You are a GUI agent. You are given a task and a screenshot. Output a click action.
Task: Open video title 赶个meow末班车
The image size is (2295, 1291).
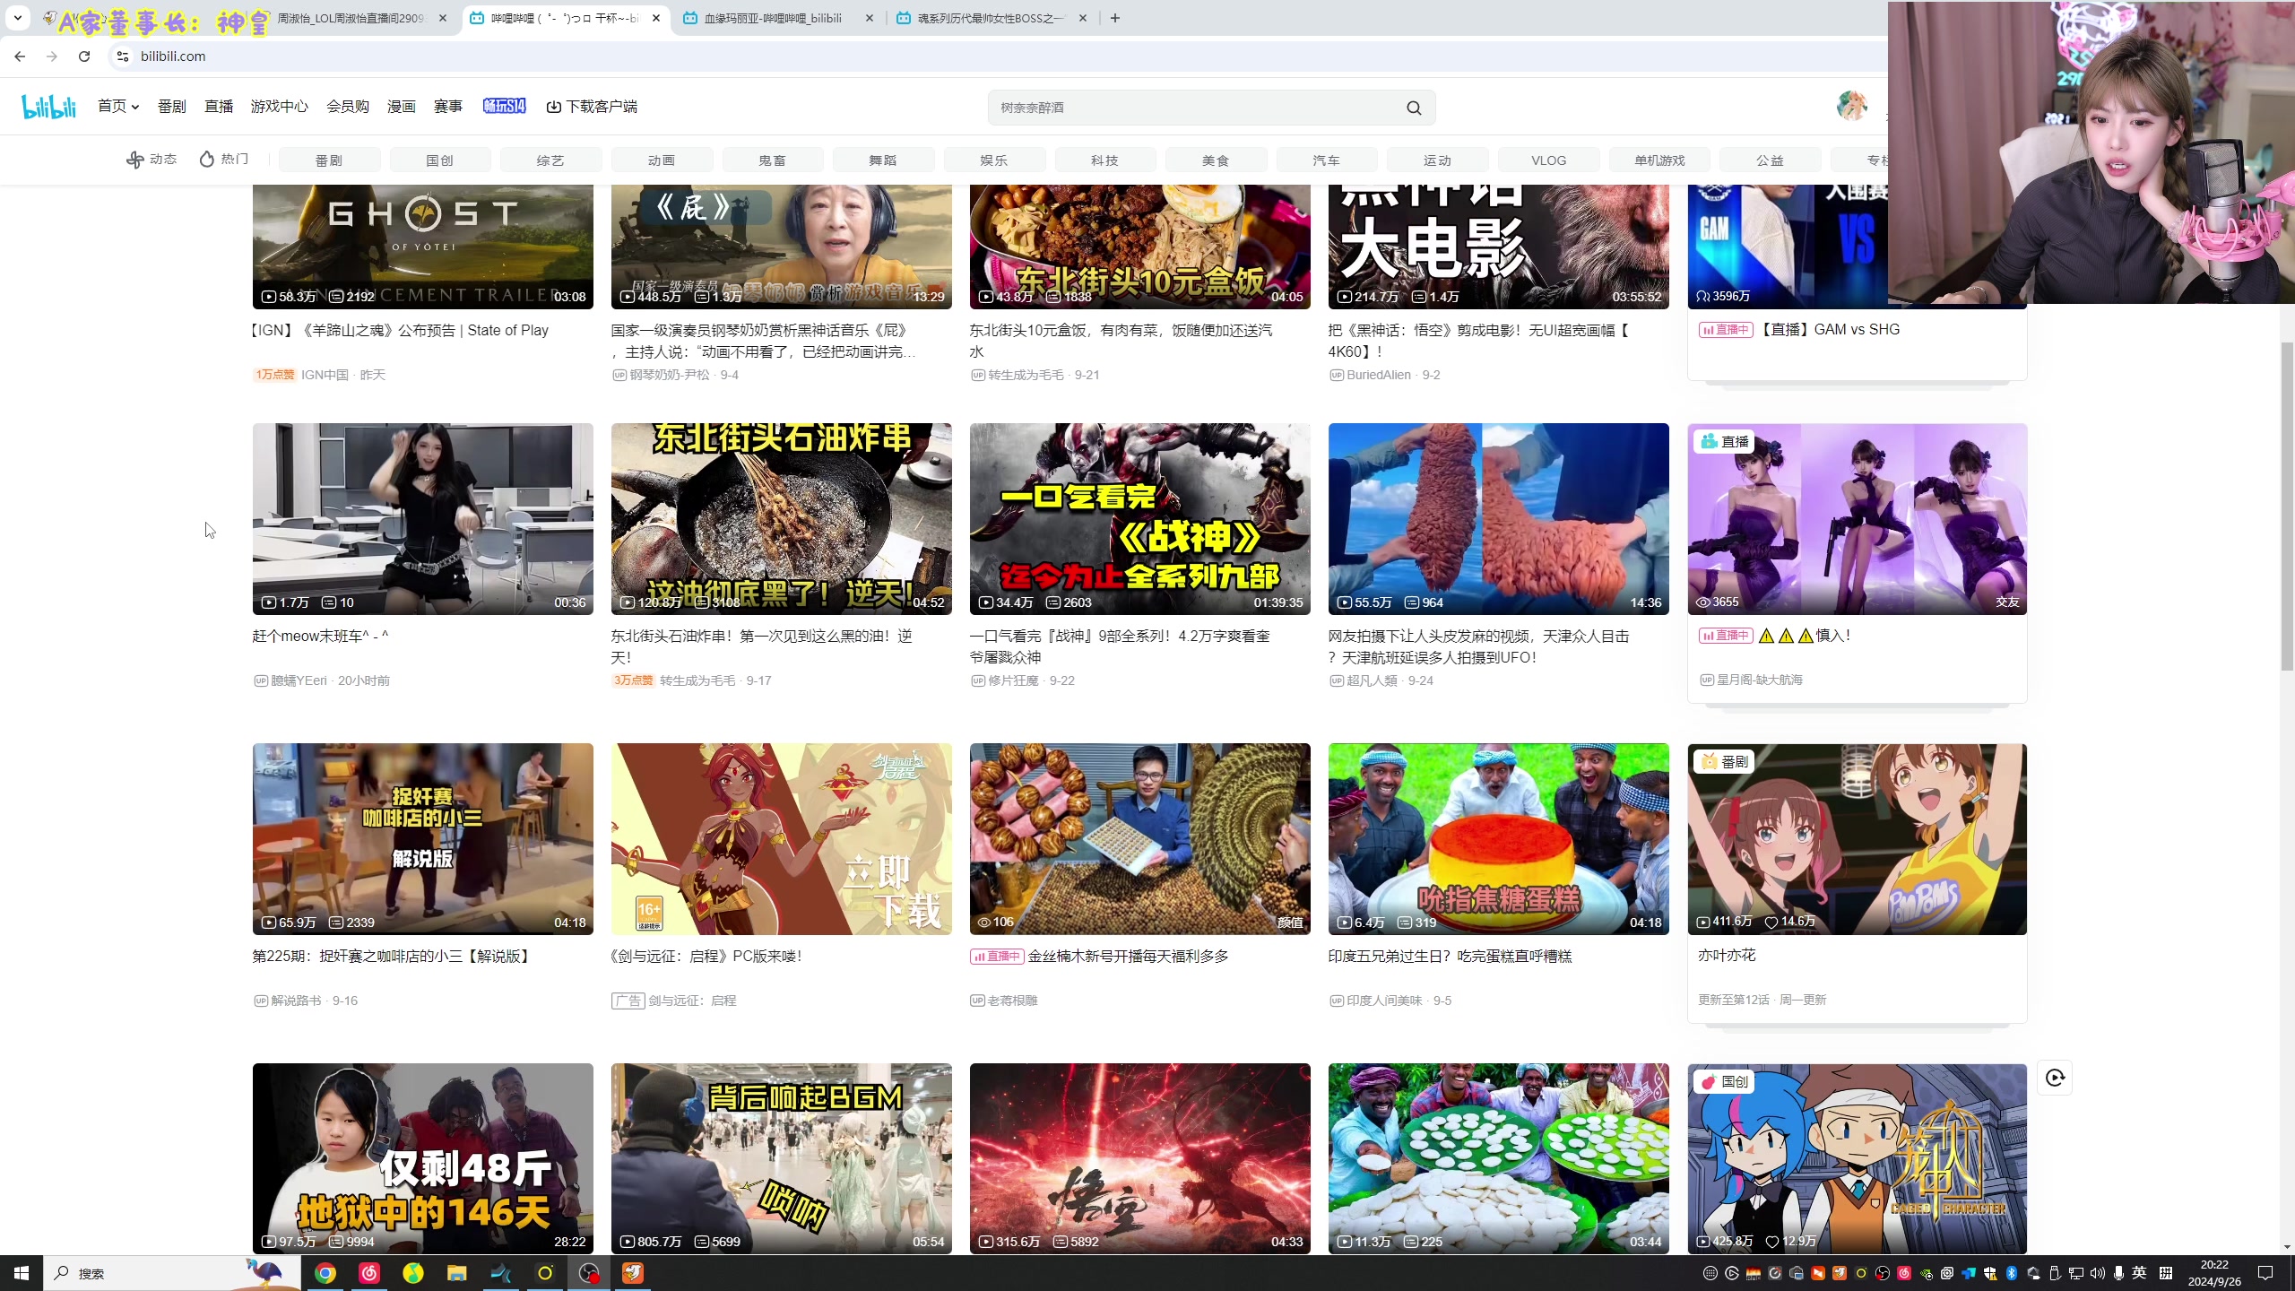321,636
